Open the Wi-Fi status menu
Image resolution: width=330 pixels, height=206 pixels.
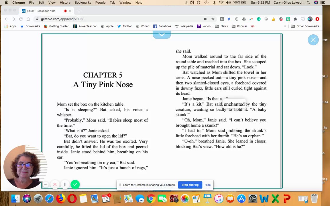tap(221, 3)
